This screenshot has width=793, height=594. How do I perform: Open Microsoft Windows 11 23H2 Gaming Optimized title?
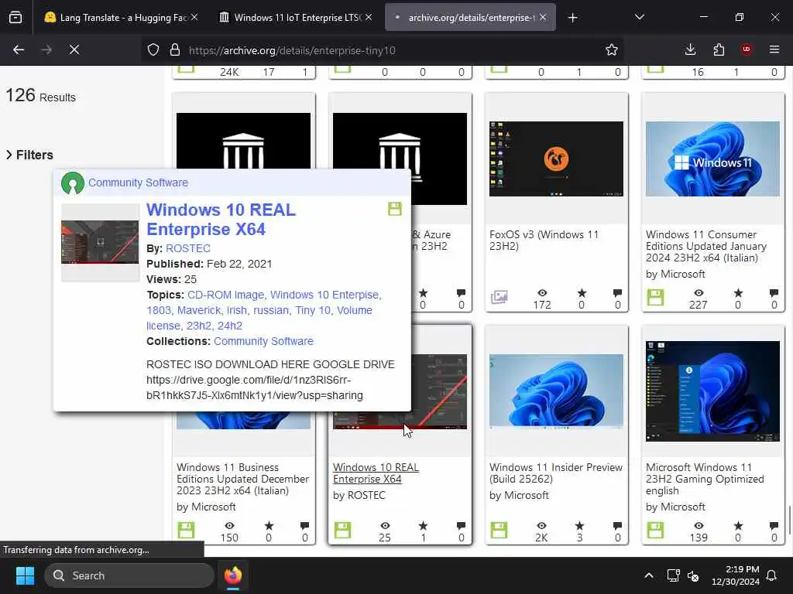705,479
